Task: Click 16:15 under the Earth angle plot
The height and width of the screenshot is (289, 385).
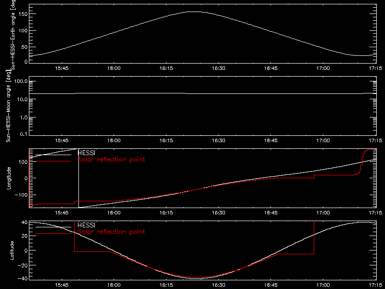Action: (166, 68)
